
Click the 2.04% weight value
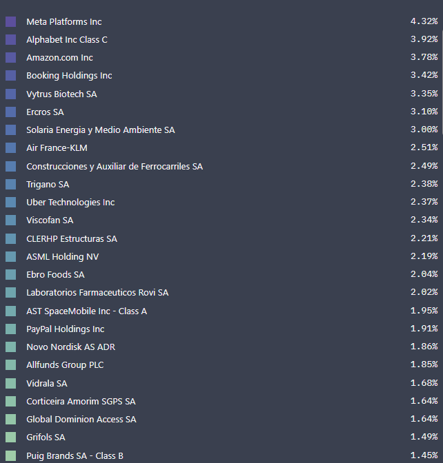[x=424, y=274]
